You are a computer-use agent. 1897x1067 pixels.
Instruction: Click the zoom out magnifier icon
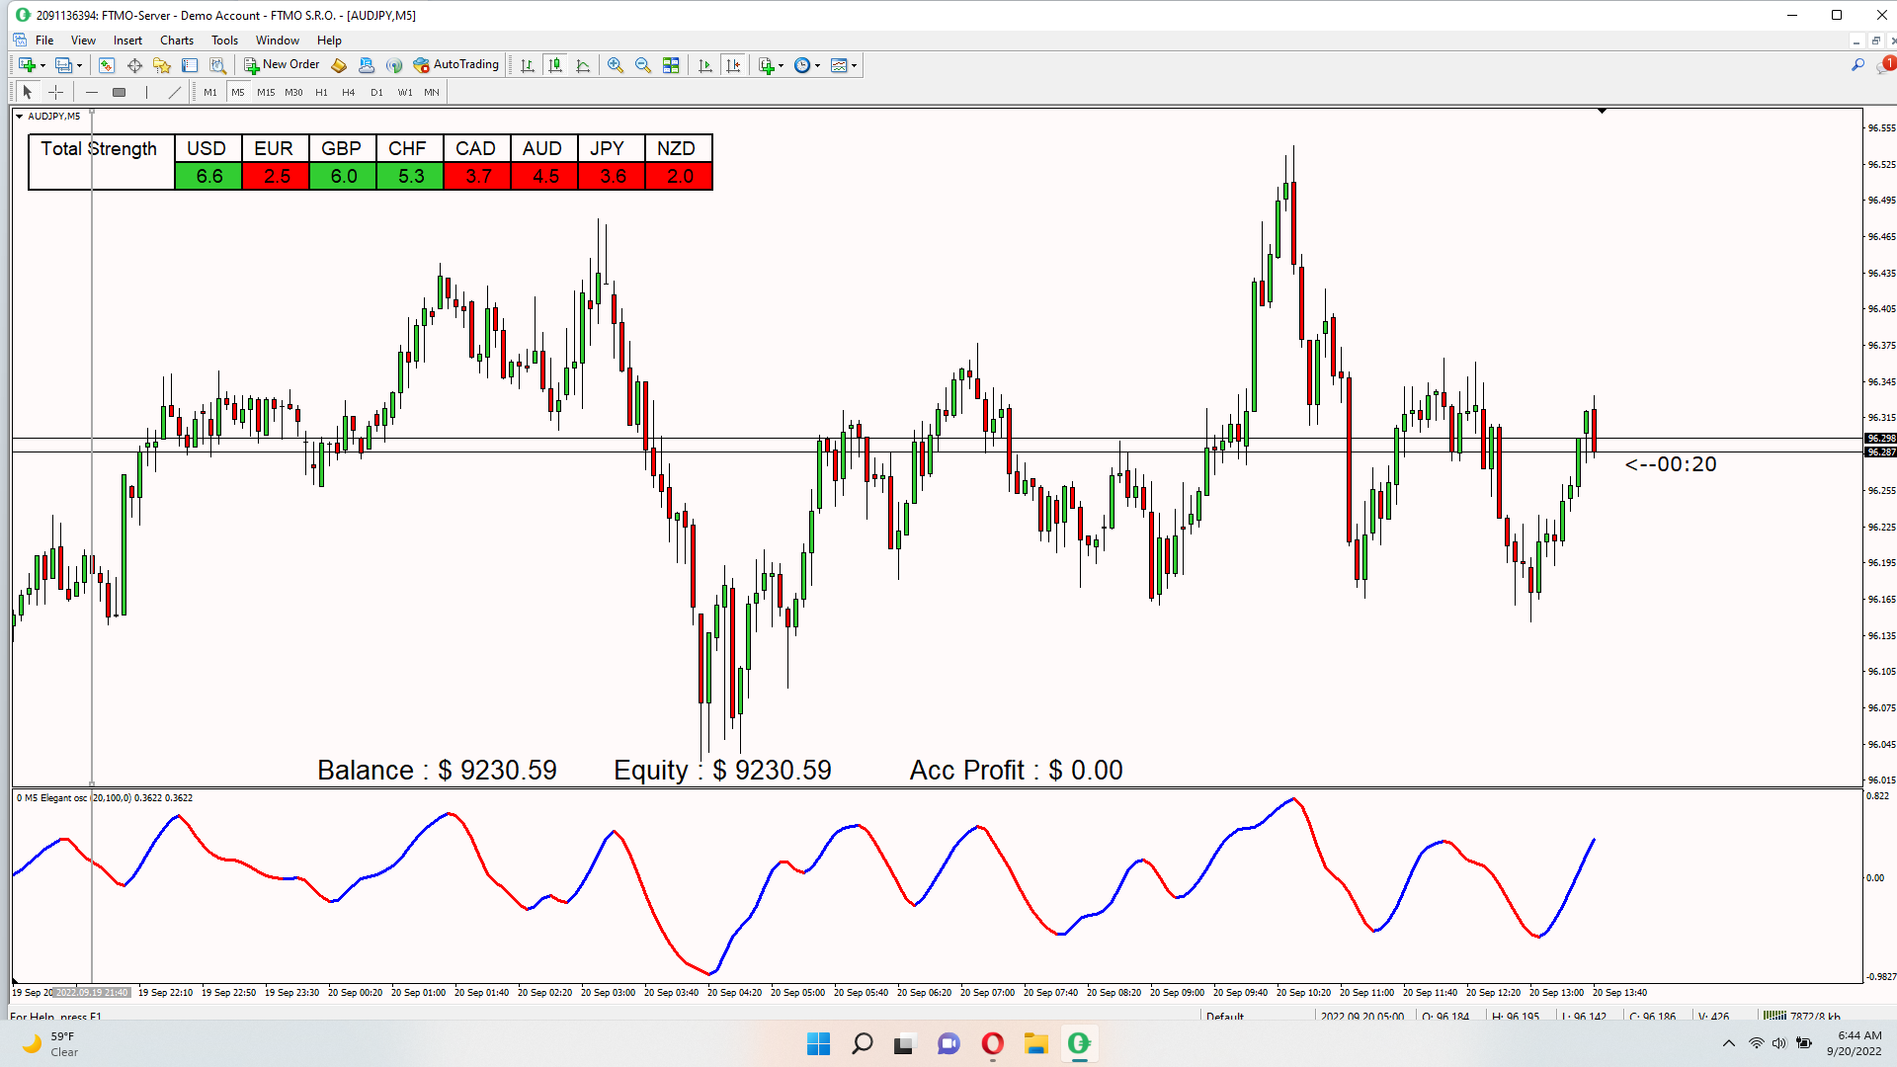pyautogui.click(x=643, y=65)
